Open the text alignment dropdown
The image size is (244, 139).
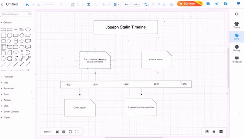coord(89,5)
